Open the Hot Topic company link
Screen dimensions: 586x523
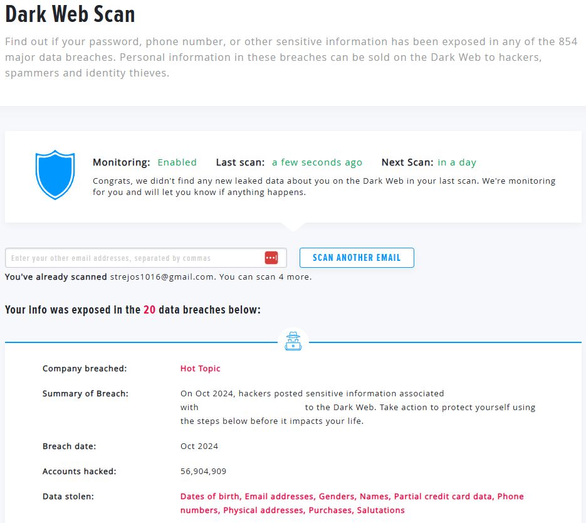pos(201,369)
